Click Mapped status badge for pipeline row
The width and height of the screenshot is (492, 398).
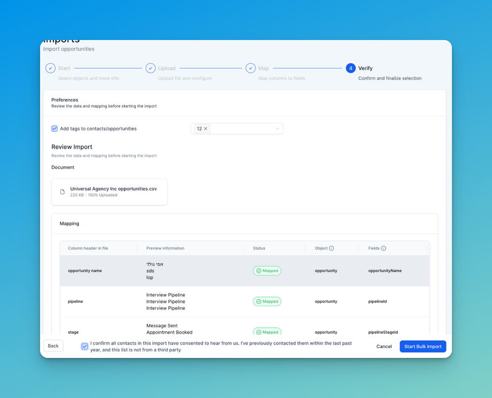click(x=267, y=302)
